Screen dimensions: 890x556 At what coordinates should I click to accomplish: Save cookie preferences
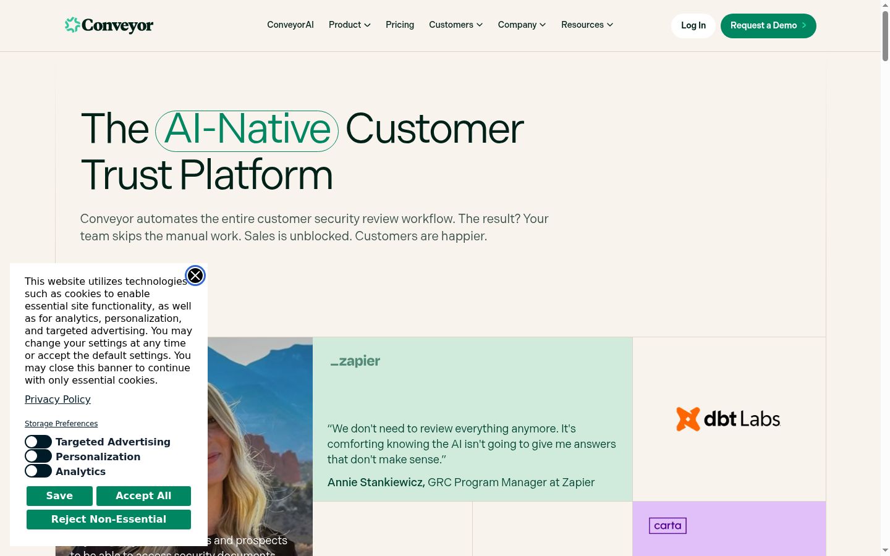click(59, 496)
